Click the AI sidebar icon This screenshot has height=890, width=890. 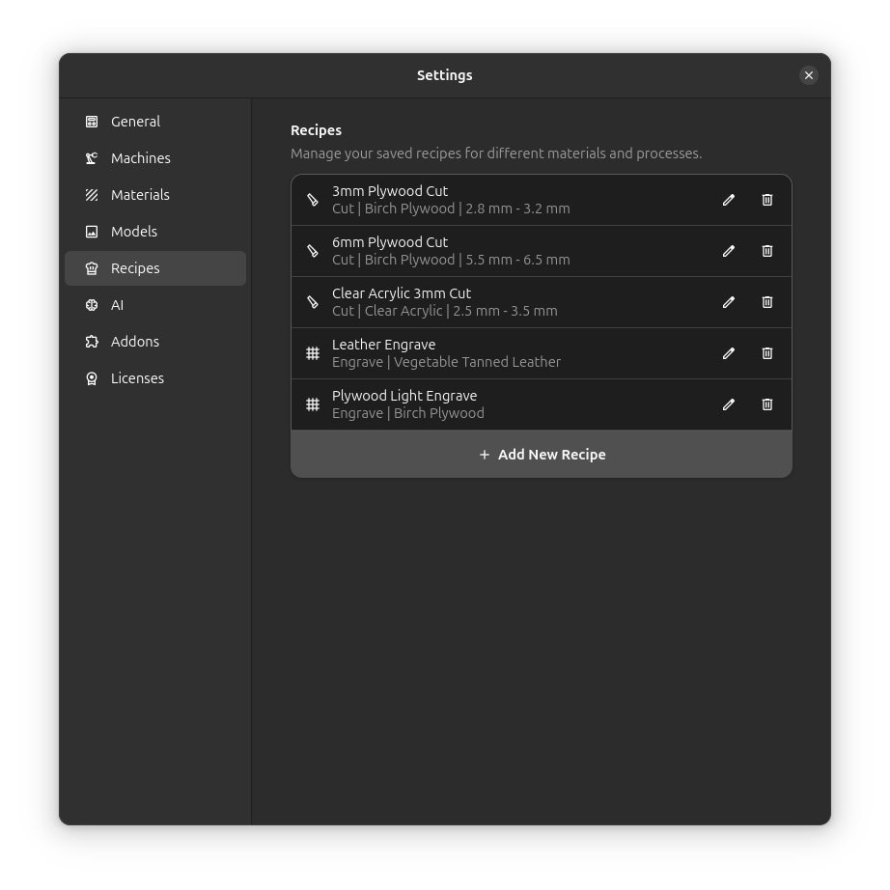click(92, 304)
